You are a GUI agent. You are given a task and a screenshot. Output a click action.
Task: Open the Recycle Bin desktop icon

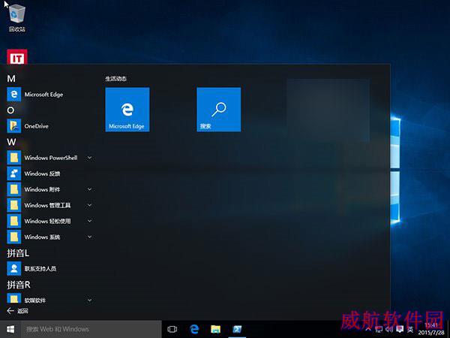tap(17, 18)
